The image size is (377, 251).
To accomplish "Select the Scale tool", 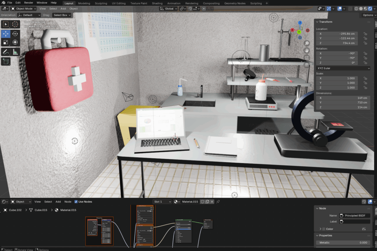I will click(6, 43).
